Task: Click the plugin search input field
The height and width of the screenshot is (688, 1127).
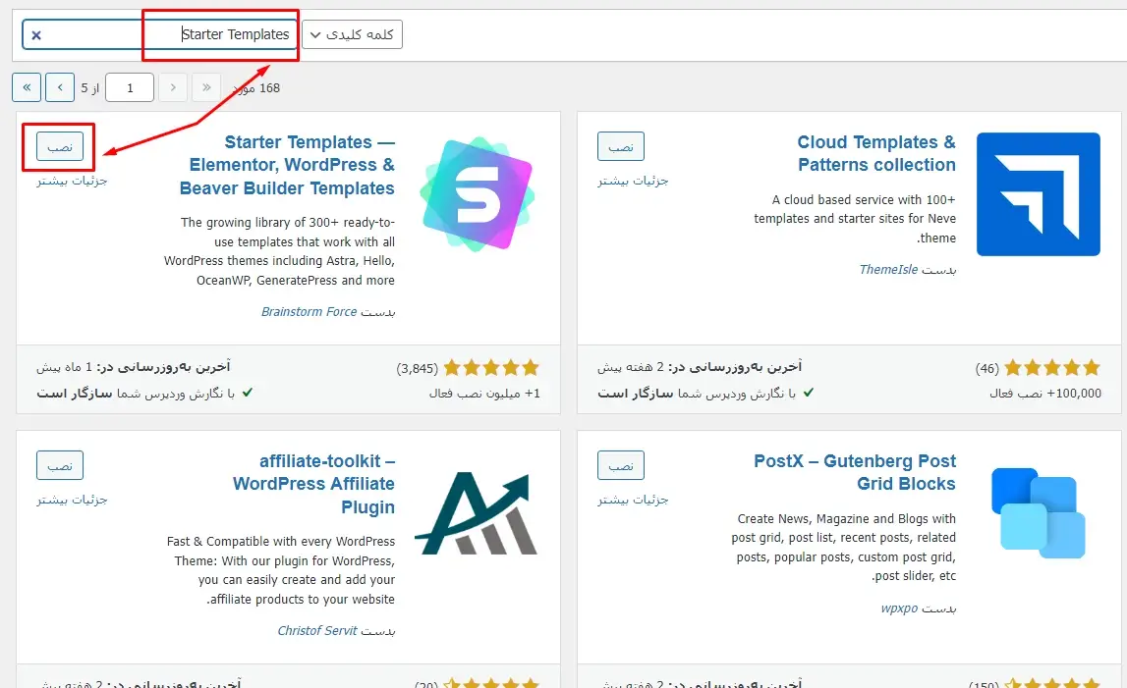Action: (159, 34)
